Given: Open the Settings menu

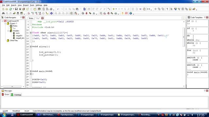Looking at the screenshot, I should coord(39,5).
